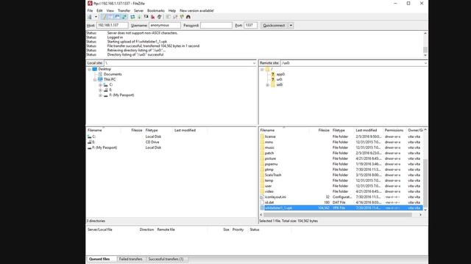Select F: (My Passport) in local file list
The width and height of the screenshot is (471, 264).
coord(105,147)
